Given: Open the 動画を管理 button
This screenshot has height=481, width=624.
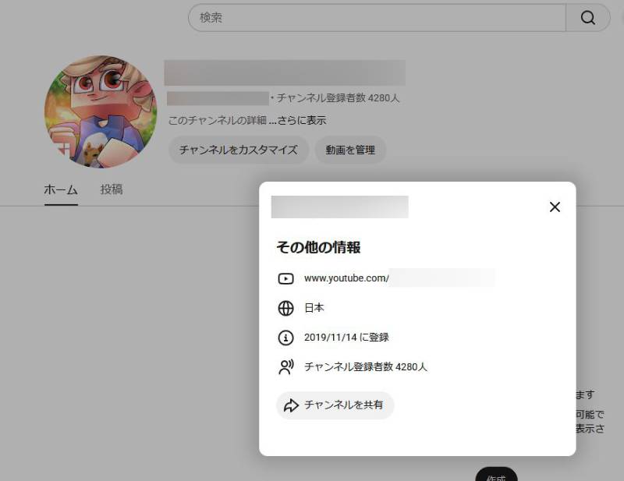Looking at the screenshot, I should pyautogui.click(x=350, y=150).
